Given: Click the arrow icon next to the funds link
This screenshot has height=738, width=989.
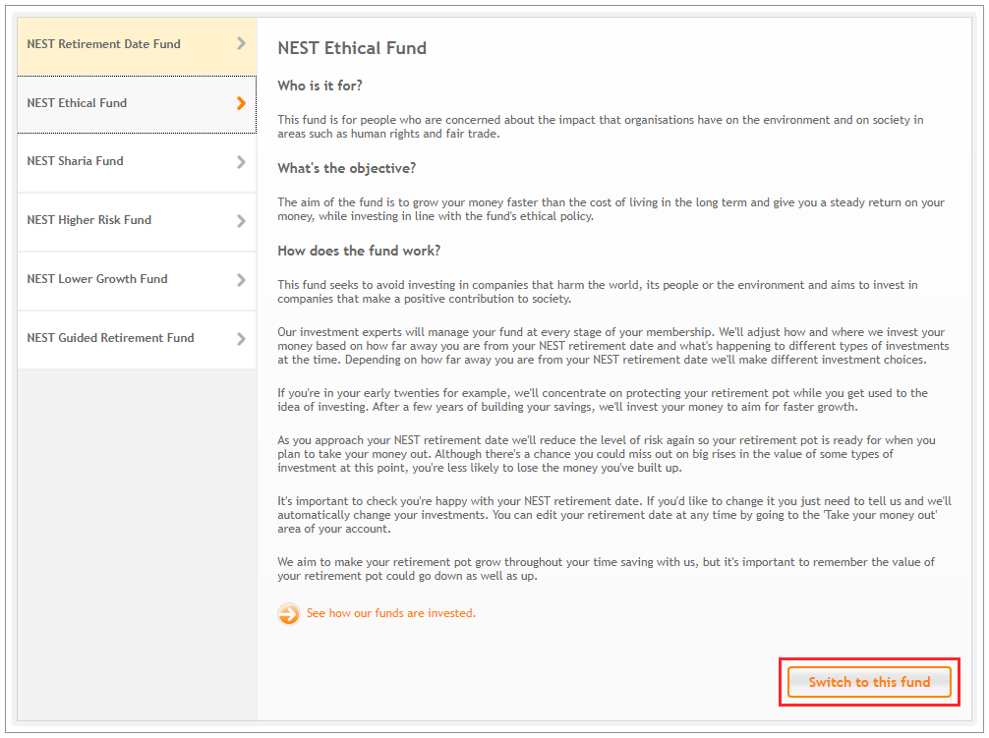Looking at the screenshot, I should click(288, 612).
